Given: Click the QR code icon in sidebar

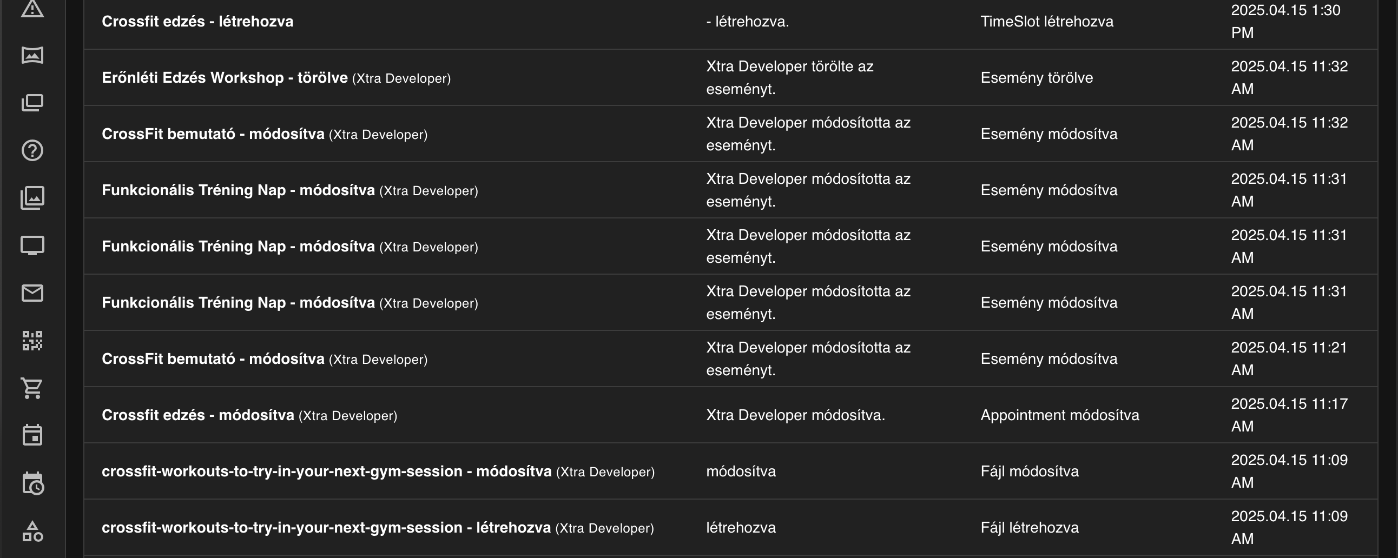Looking at the screenshot, I should [32, 341].
